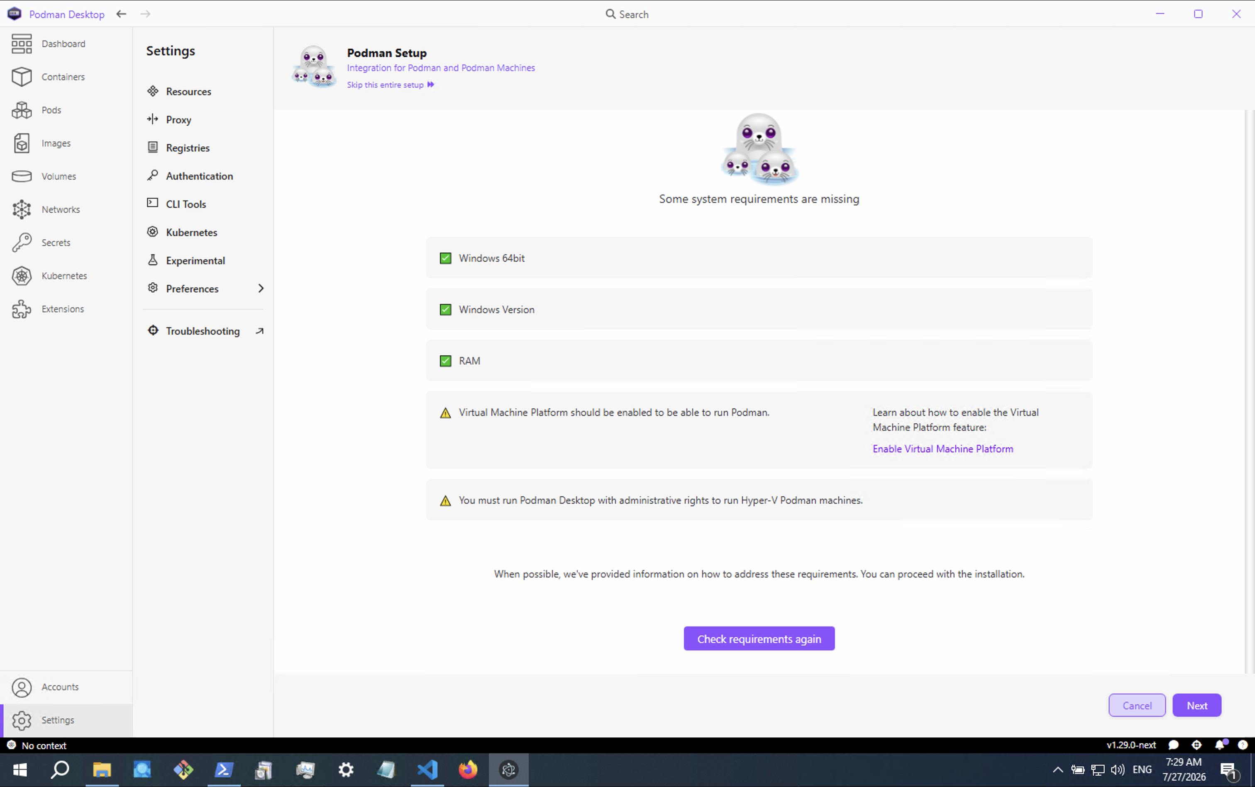Click the back arrow in title bar
Image resolution: width=1255 pixels, height=787 pixels.
pyautogui.click(x=121, y=14)
